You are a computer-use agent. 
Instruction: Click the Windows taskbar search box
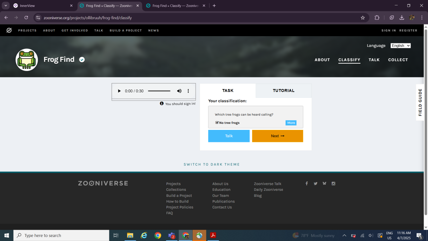click(x=61, y=235)
